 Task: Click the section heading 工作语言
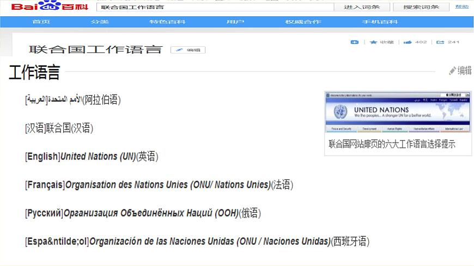[x=34, y=72]
